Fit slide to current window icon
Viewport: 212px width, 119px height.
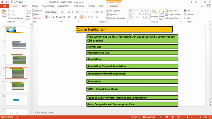click(x=210, y=117)
